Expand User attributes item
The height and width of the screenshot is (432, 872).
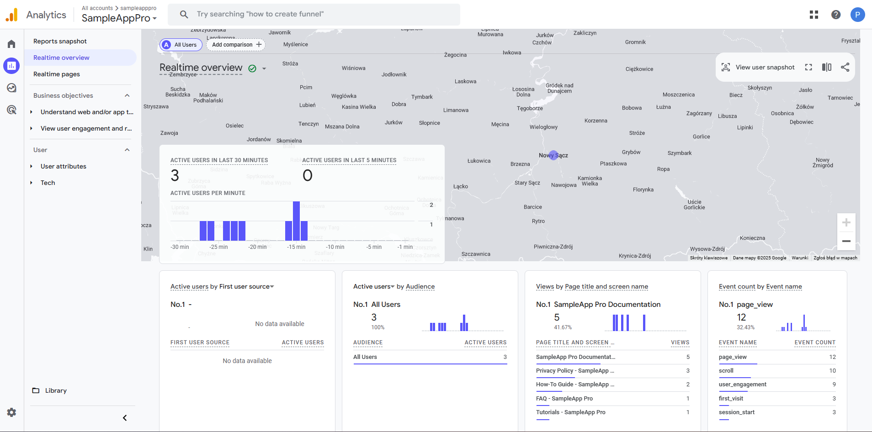[31, 166]
